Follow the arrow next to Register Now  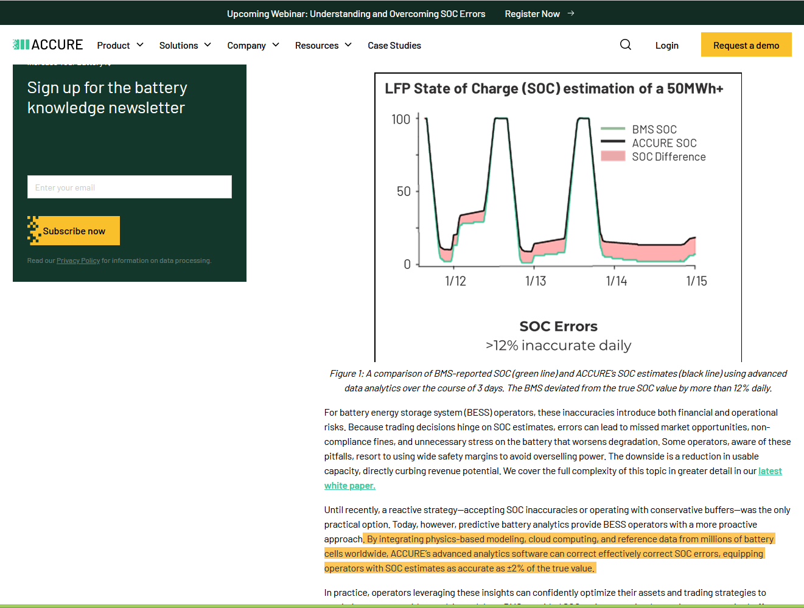pyautogui.click(x=571, y=13)
